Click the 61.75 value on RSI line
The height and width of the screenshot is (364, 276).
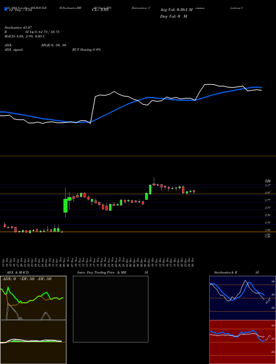tap(268, 338)
